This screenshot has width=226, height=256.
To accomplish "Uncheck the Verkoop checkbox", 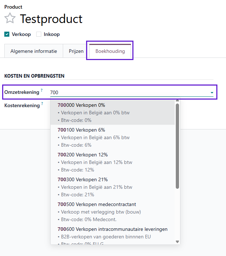I will tap(7, 35).
